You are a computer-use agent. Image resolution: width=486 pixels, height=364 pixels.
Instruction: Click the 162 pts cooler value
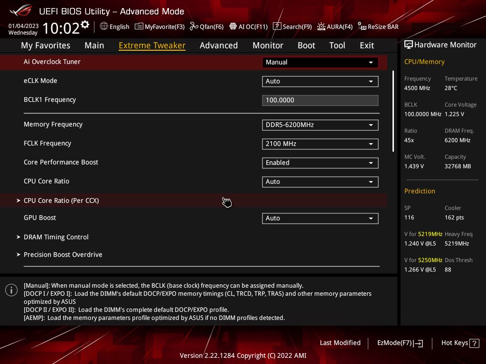click(454, 218)
